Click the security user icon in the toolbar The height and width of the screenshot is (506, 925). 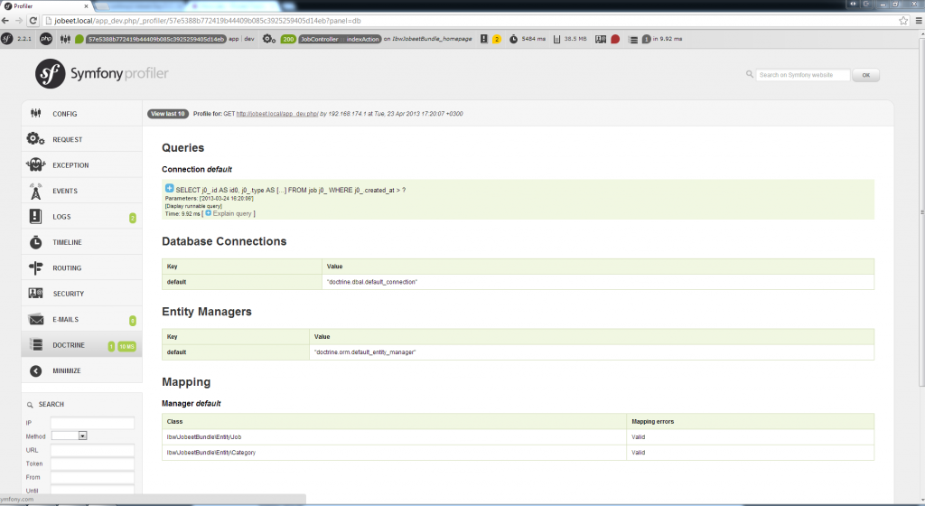pos(601,39)
